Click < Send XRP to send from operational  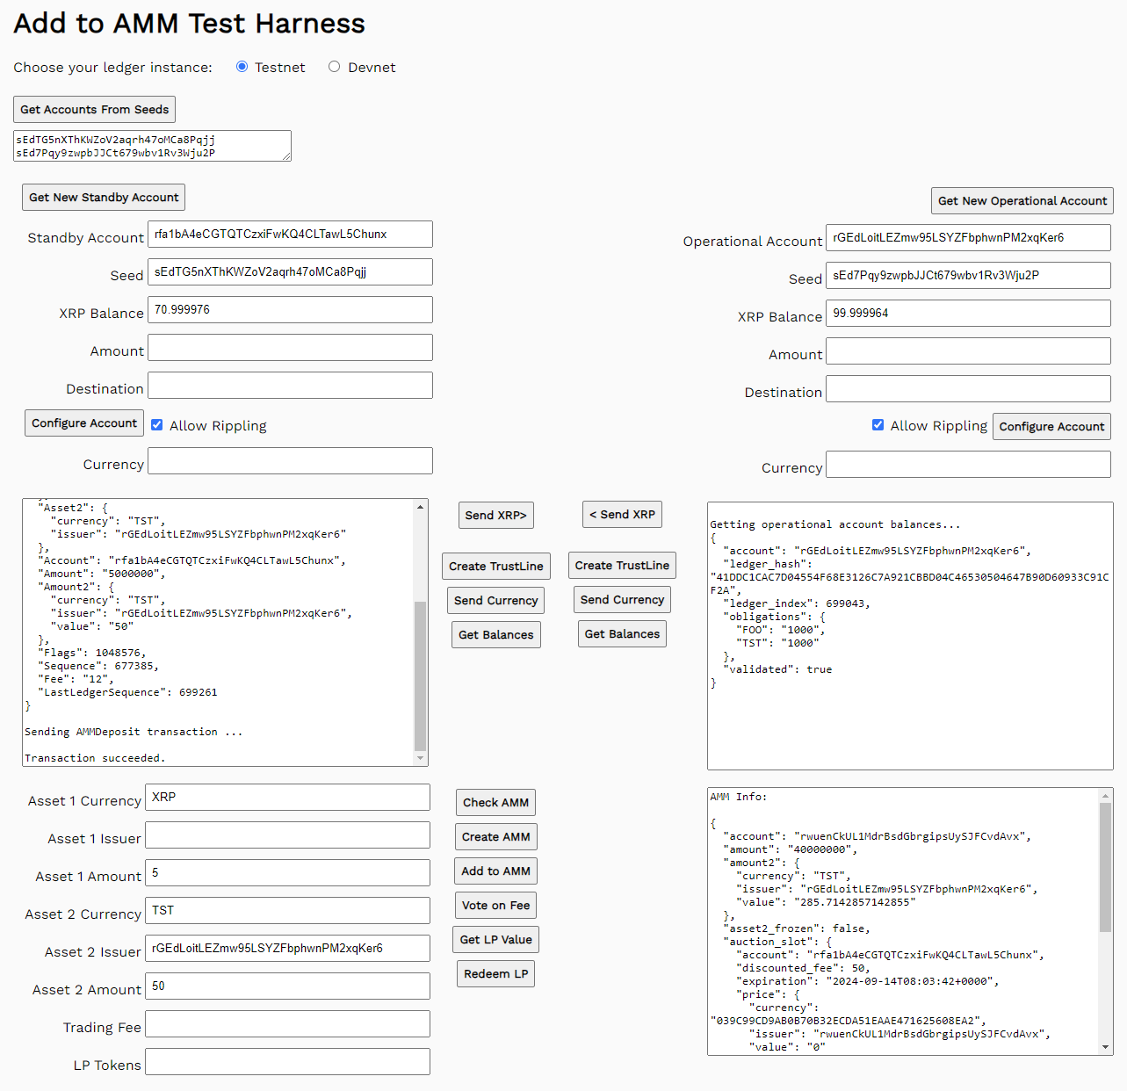[x=622, y=514]
